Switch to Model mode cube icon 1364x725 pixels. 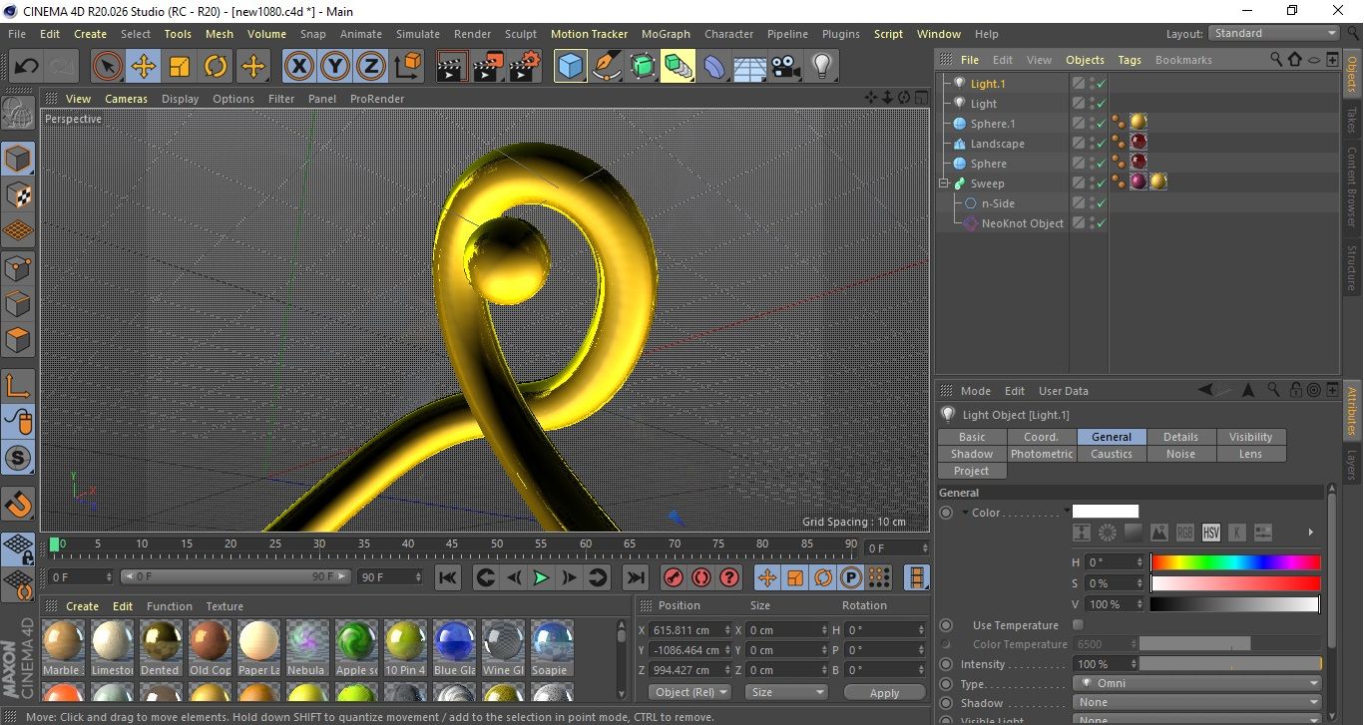click(x=18, y=160)
